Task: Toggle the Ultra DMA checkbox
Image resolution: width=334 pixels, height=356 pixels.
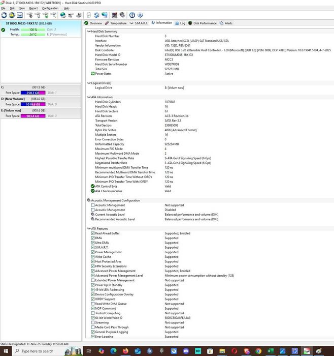Action: [x=93, y=243]
